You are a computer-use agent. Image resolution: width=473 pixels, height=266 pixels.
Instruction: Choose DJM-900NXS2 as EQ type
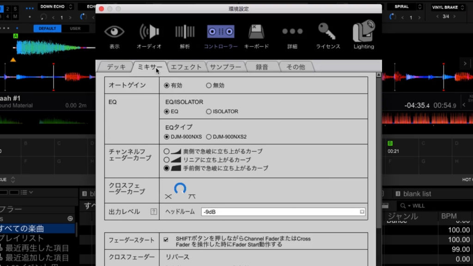point(209,137)
